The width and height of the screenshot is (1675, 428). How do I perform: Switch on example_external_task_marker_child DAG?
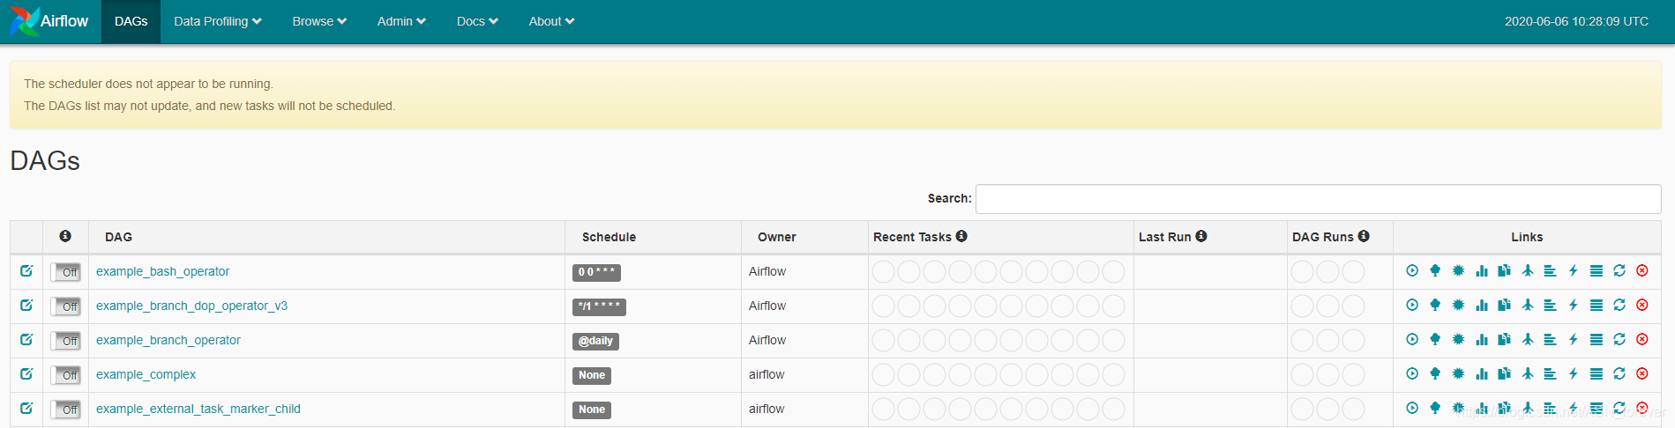pyautogui.click(x=66, y=410)
